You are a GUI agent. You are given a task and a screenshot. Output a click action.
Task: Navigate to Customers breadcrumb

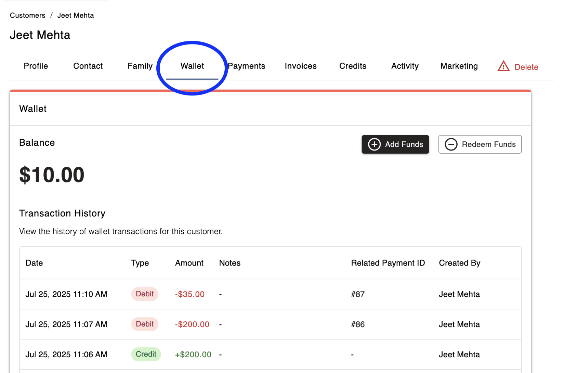[28, 15]
